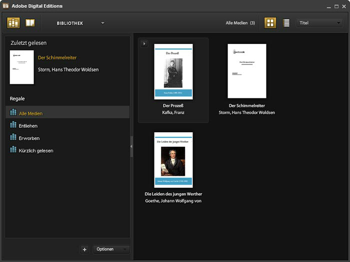Image resolution: width=350 pixels, height=262 pixels.
Task: Switch to library view icon
Action: click(13, 23)
